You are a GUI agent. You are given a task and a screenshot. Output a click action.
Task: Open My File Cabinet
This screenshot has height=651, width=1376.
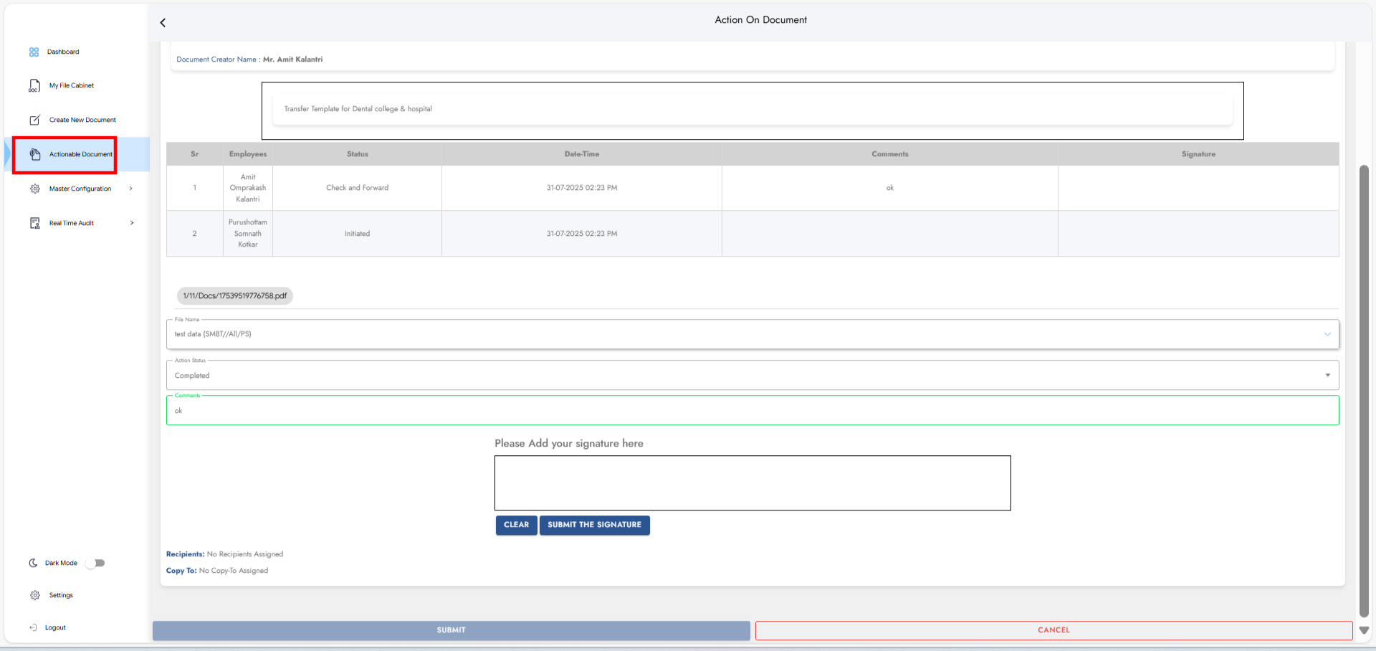click(x=71, y=85)
